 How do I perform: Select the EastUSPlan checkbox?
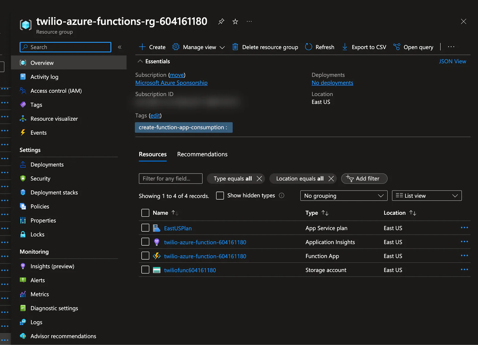145,228
